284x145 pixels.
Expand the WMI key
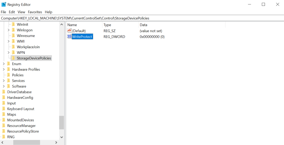(x=9, y=41)
